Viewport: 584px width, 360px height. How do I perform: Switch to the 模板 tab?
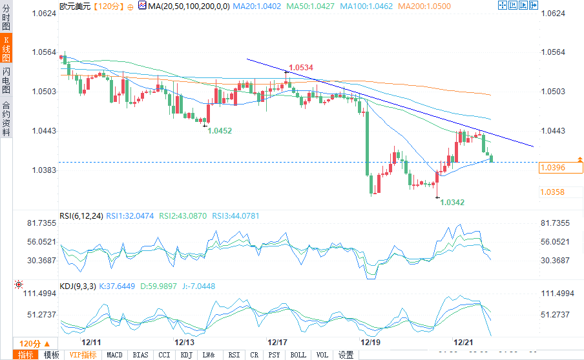pos(51,355)
